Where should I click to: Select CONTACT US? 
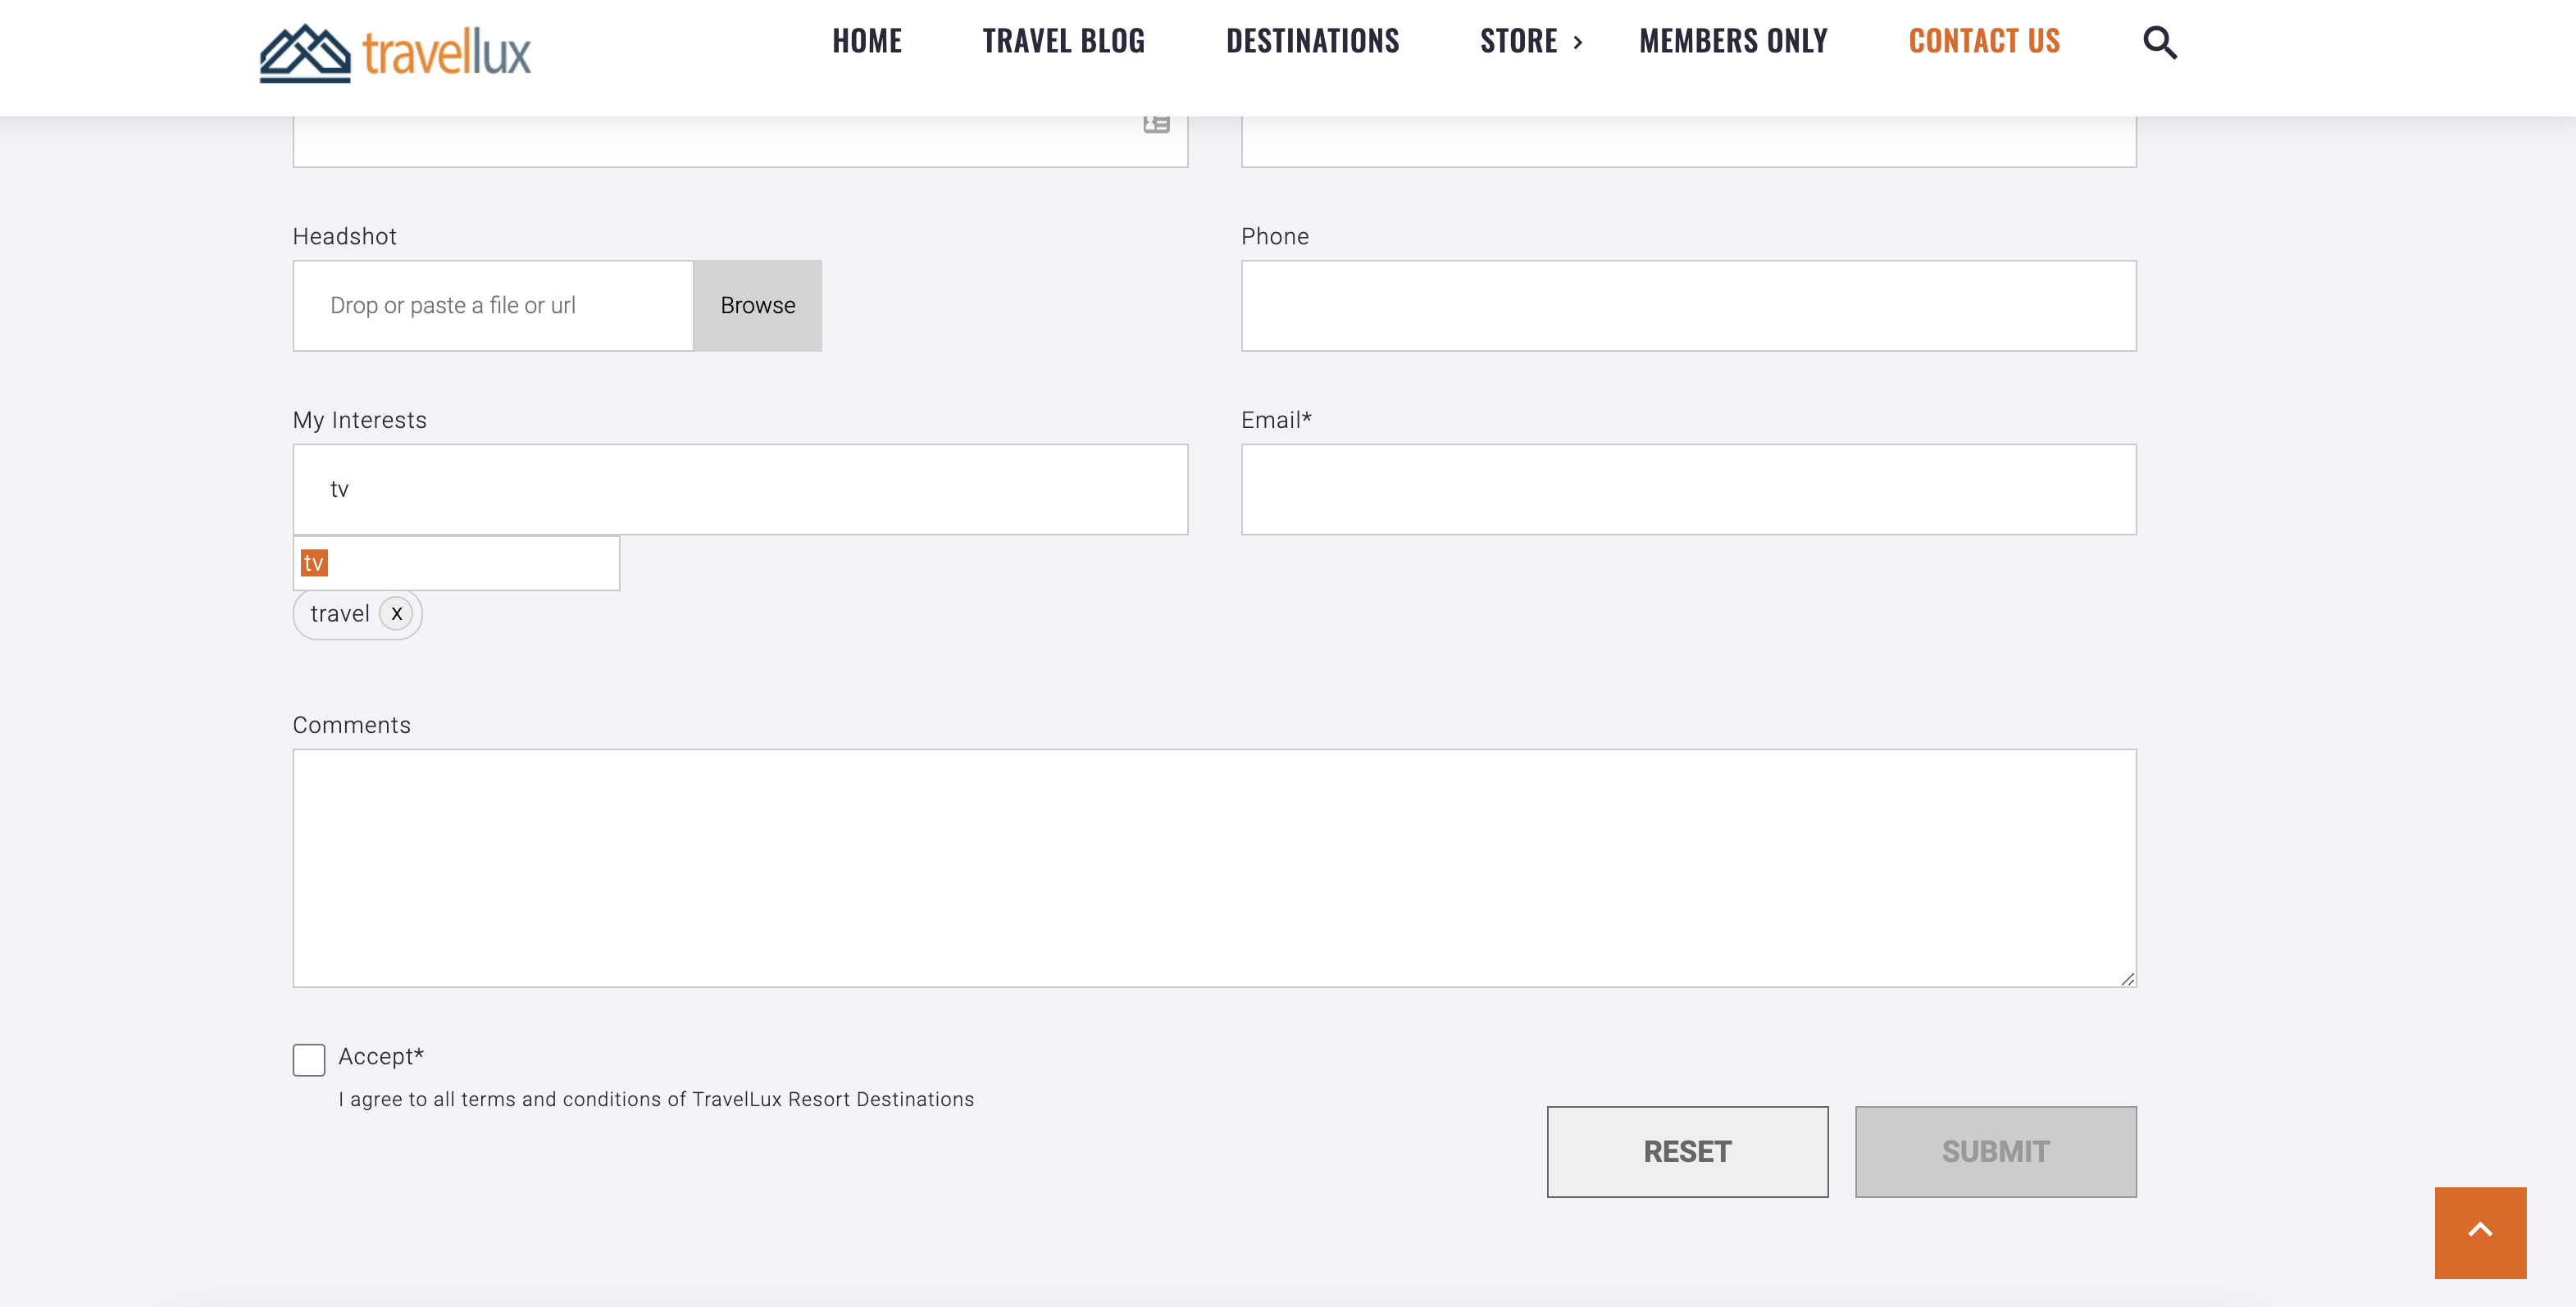pyautogui.click(x=1983, y=41)
